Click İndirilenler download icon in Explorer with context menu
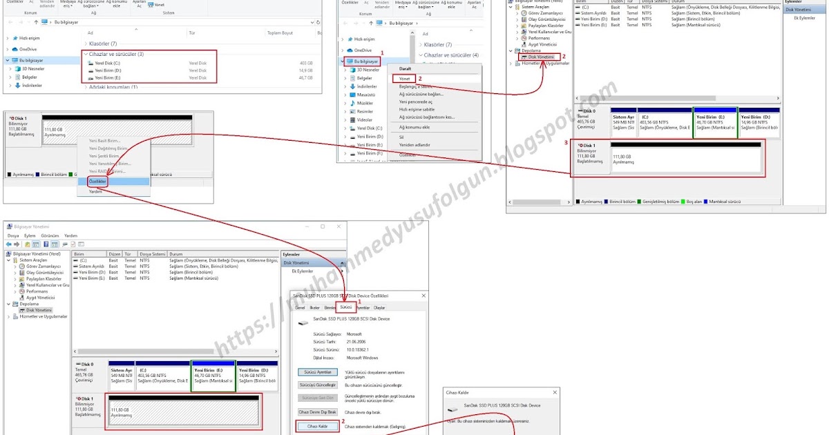 point(352,86)
